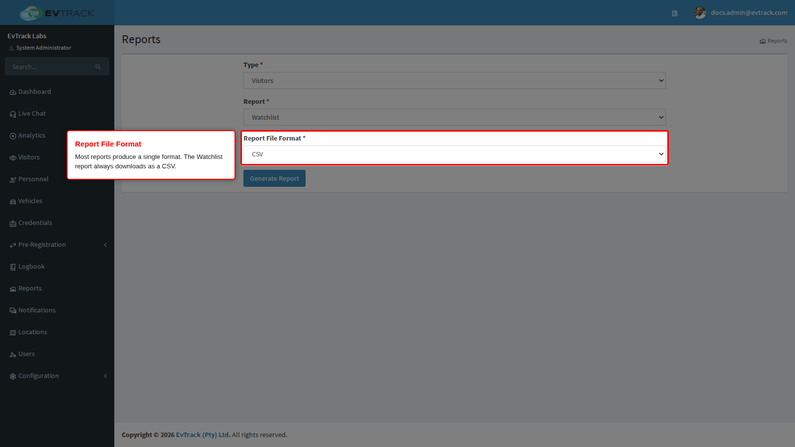The image size is (795, 447).
Task: Click the Locations map icon
Action: 13,333
